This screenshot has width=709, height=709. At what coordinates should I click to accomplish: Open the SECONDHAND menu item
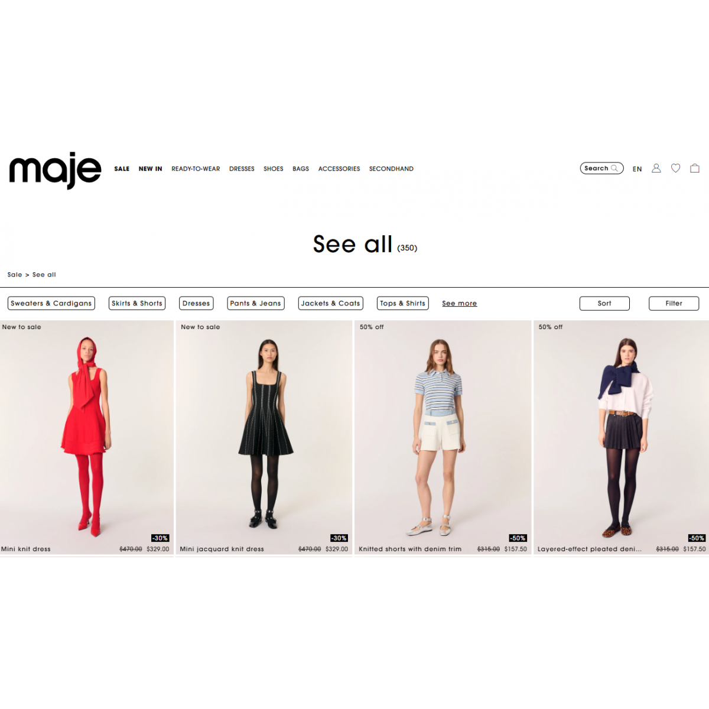[x=391, y=169]
